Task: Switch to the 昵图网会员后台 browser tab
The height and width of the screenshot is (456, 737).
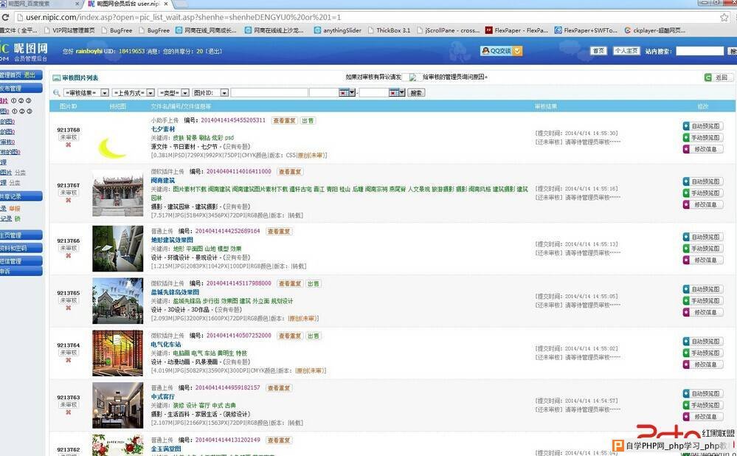Action: point(128,4)
